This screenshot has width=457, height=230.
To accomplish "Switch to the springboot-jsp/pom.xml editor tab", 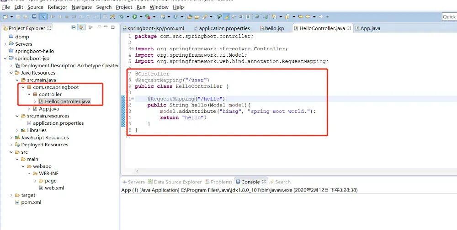I will click(x=154, y=28).
